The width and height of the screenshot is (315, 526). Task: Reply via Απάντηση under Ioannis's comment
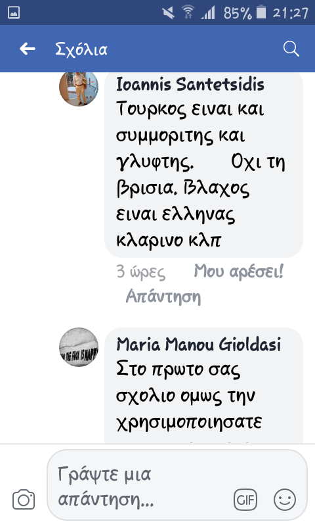(x=163, y=297)
